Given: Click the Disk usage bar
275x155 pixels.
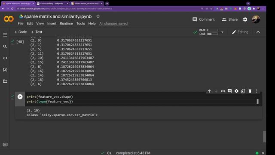Looking at the screenshot, I should pyautogui.click(x=213, y=34).
